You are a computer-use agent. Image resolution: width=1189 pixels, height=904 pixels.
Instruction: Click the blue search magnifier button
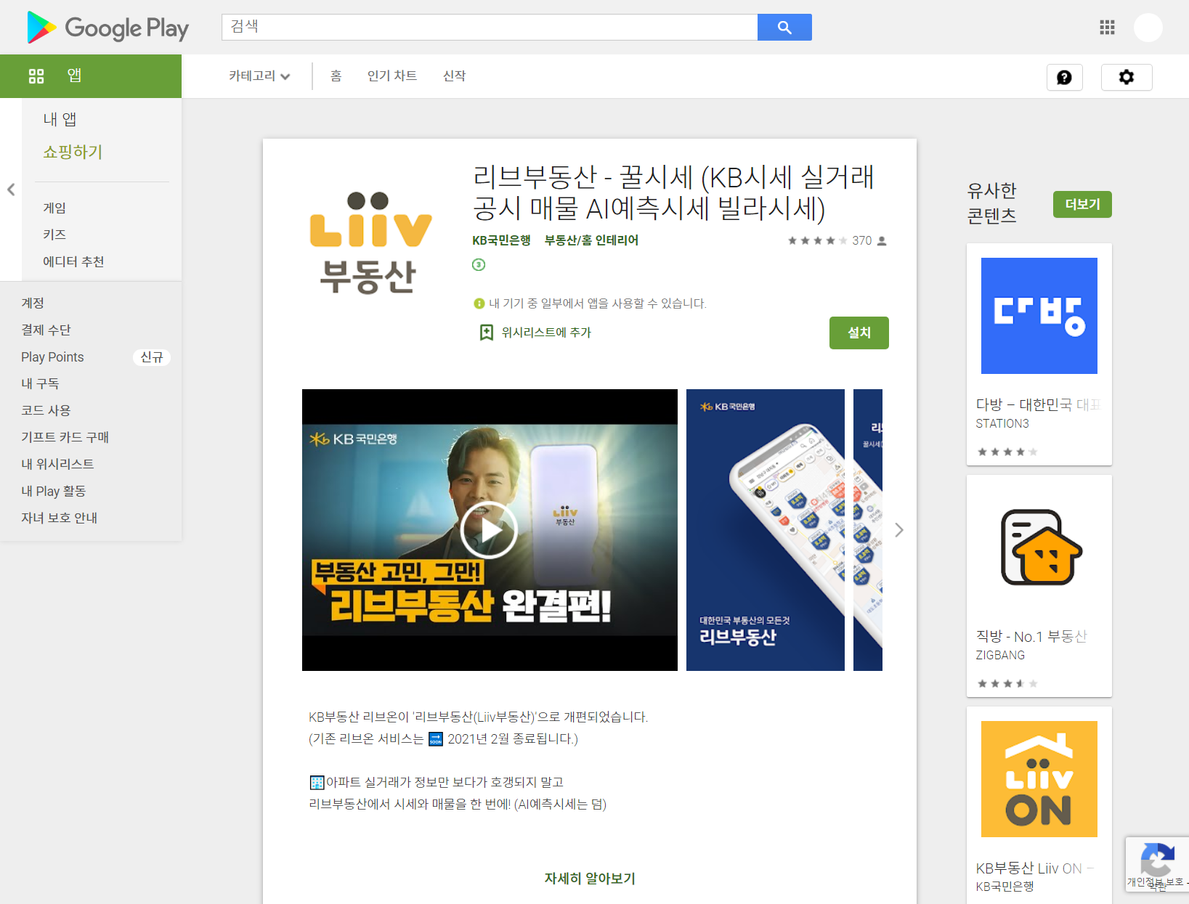[x=784, y=27]
